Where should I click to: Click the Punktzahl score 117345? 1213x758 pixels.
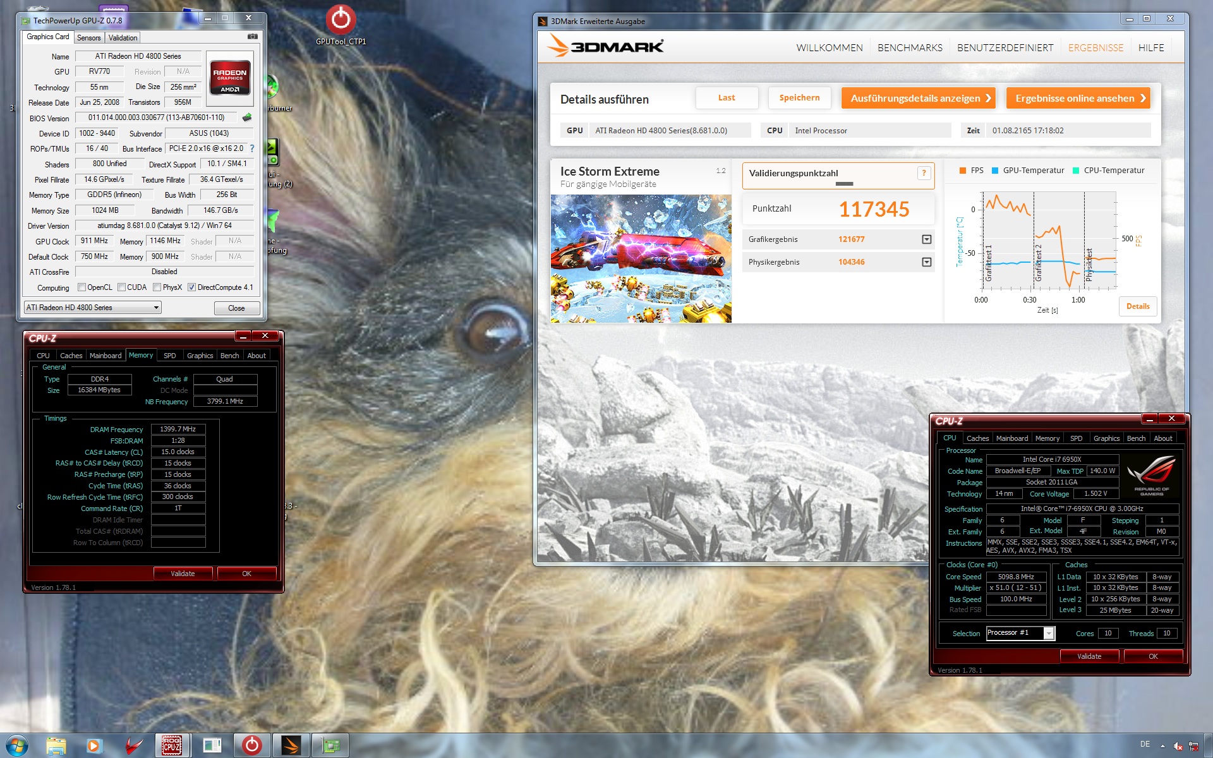pyautogui.click(x=874, y=209)
